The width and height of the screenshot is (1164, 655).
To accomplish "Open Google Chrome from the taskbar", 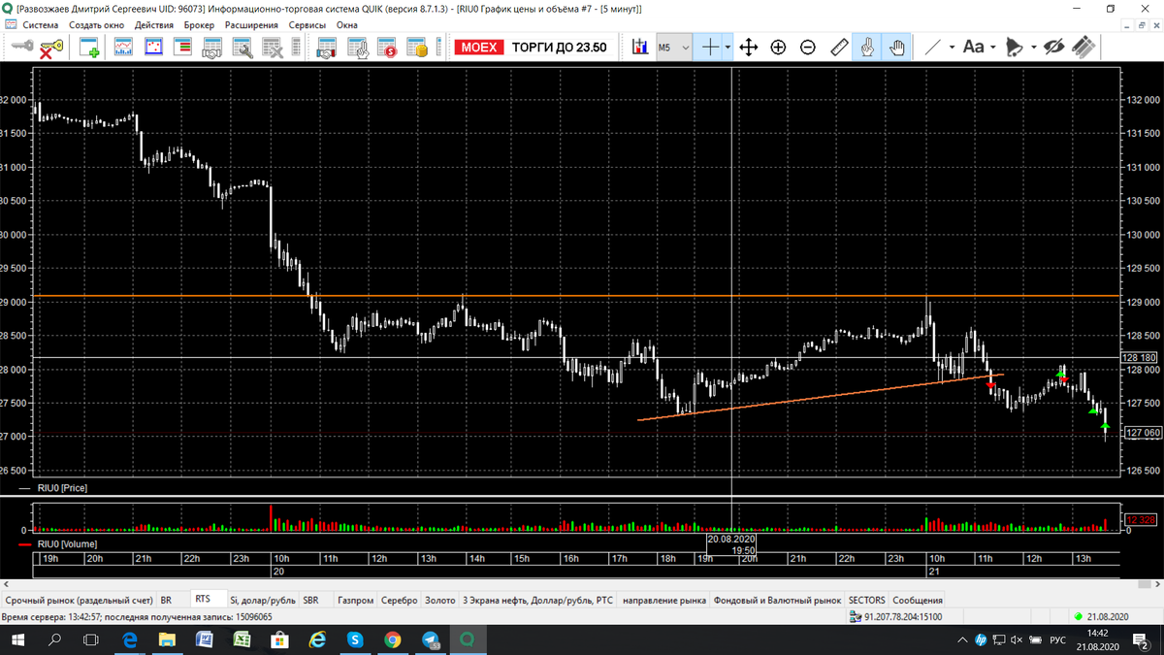I will click(392, 639).
